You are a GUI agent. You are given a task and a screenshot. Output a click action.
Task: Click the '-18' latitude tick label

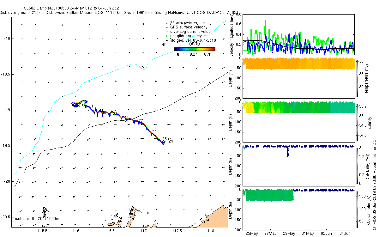7,39
